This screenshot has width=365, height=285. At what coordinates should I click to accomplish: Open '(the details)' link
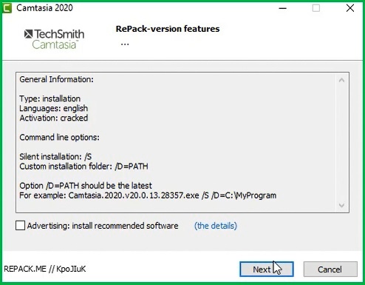click(216, 226)
